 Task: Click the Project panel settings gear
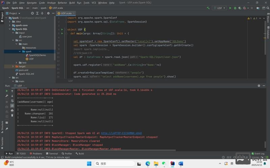click(x=48, y=13)
